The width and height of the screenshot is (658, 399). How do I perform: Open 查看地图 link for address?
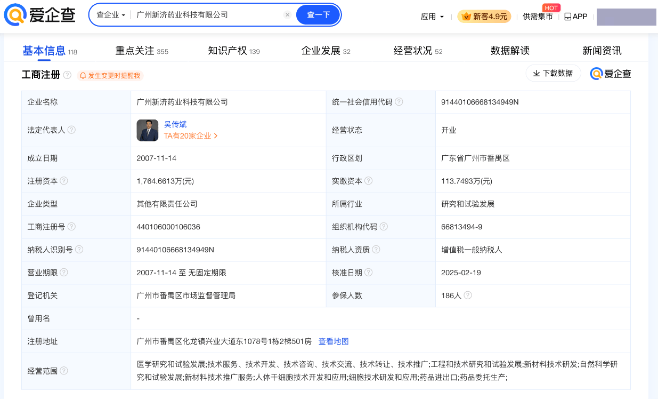click(334, 341)
